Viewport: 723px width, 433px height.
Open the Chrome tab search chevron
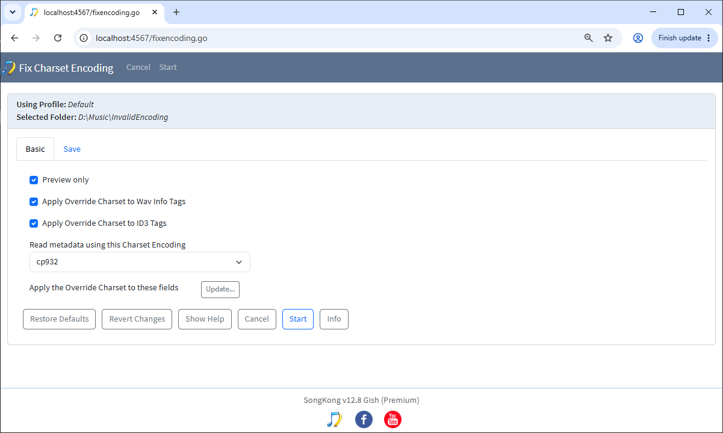12,12
